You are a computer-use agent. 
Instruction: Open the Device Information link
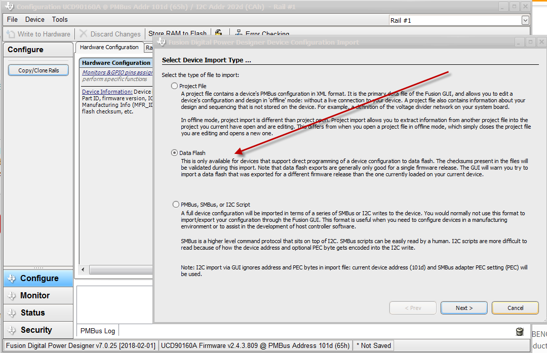click(107, 91)
